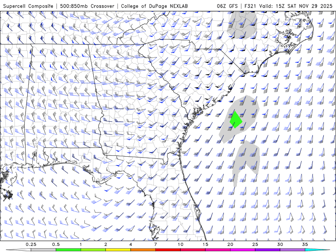Image resolution: width=336 pixels, height=252 pixels.
Task: Select the gray 0.25–0.5 colorbar segment
Action: [x=43, y=250]
